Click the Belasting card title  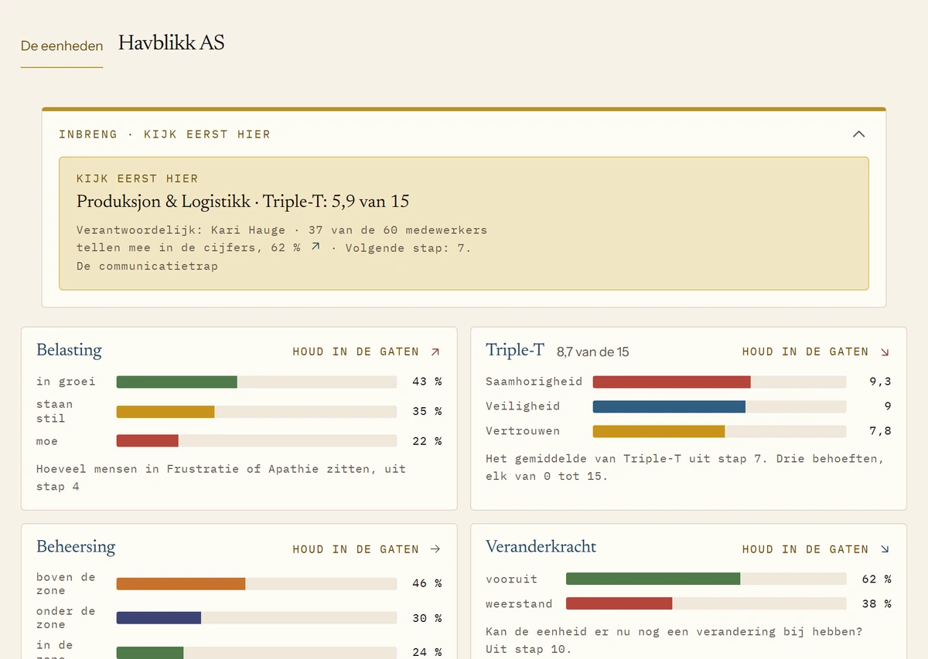pos(69,350)
